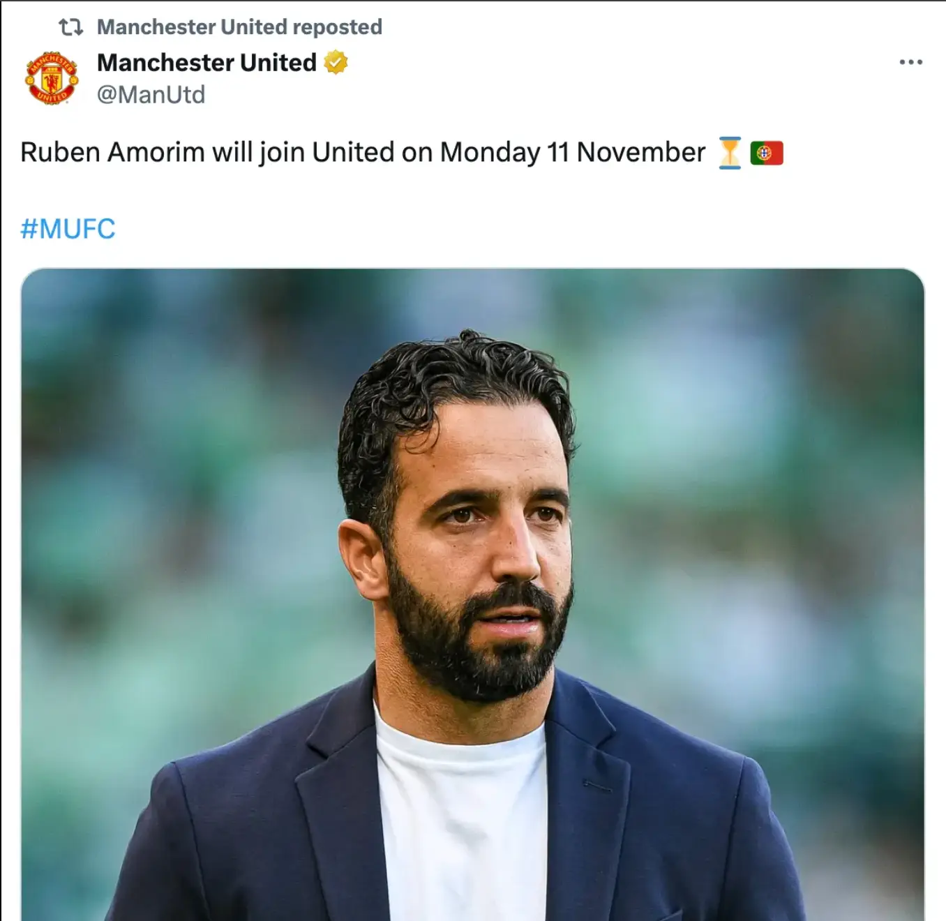Open the Manchester United crest avatar
This screenshot has width=946, height=921.
52,78
